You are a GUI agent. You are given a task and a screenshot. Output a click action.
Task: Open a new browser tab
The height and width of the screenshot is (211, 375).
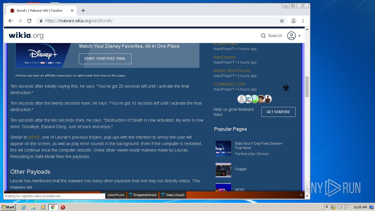(83, 11)
